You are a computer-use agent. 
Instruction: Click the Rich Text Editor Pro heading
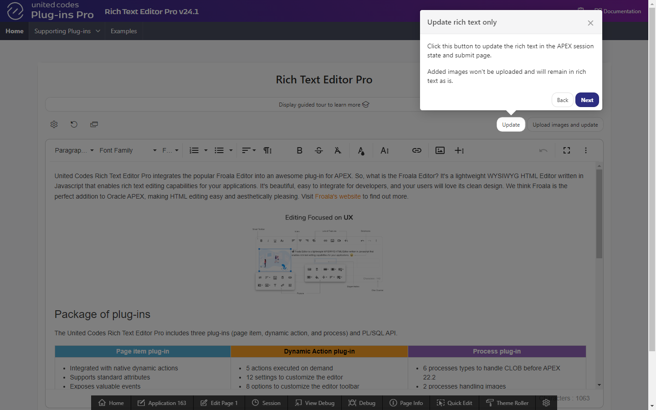pos(324,80)
